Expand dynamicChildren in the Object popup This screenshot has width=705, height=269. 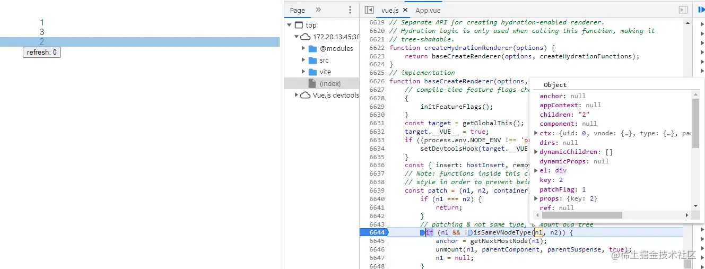[536, 152]
